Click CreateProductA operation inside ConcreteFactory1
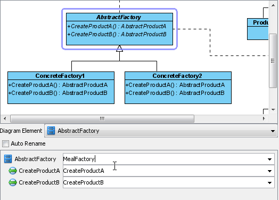Image resolution: width=279 pixels, height=200 pixels. 58,85
